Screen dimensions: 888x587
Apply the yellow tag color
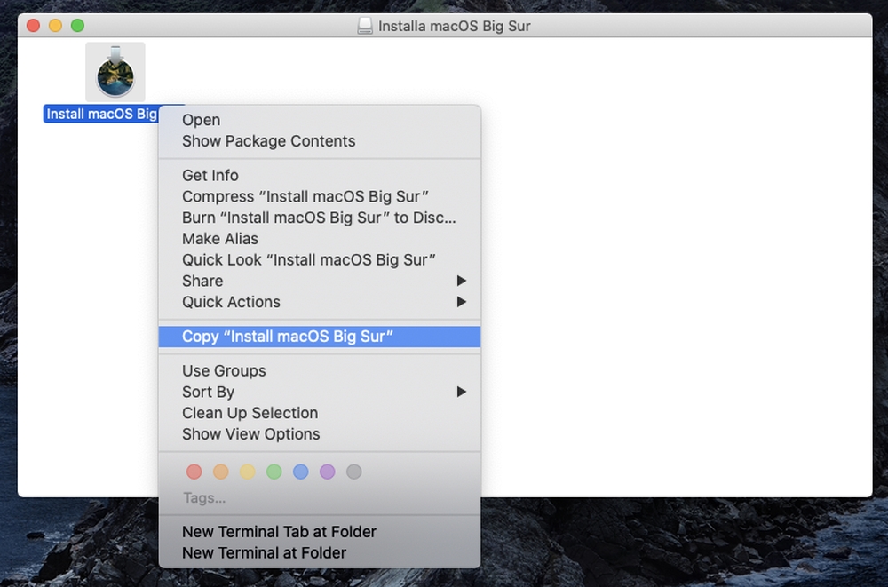(x=248, y=472)
